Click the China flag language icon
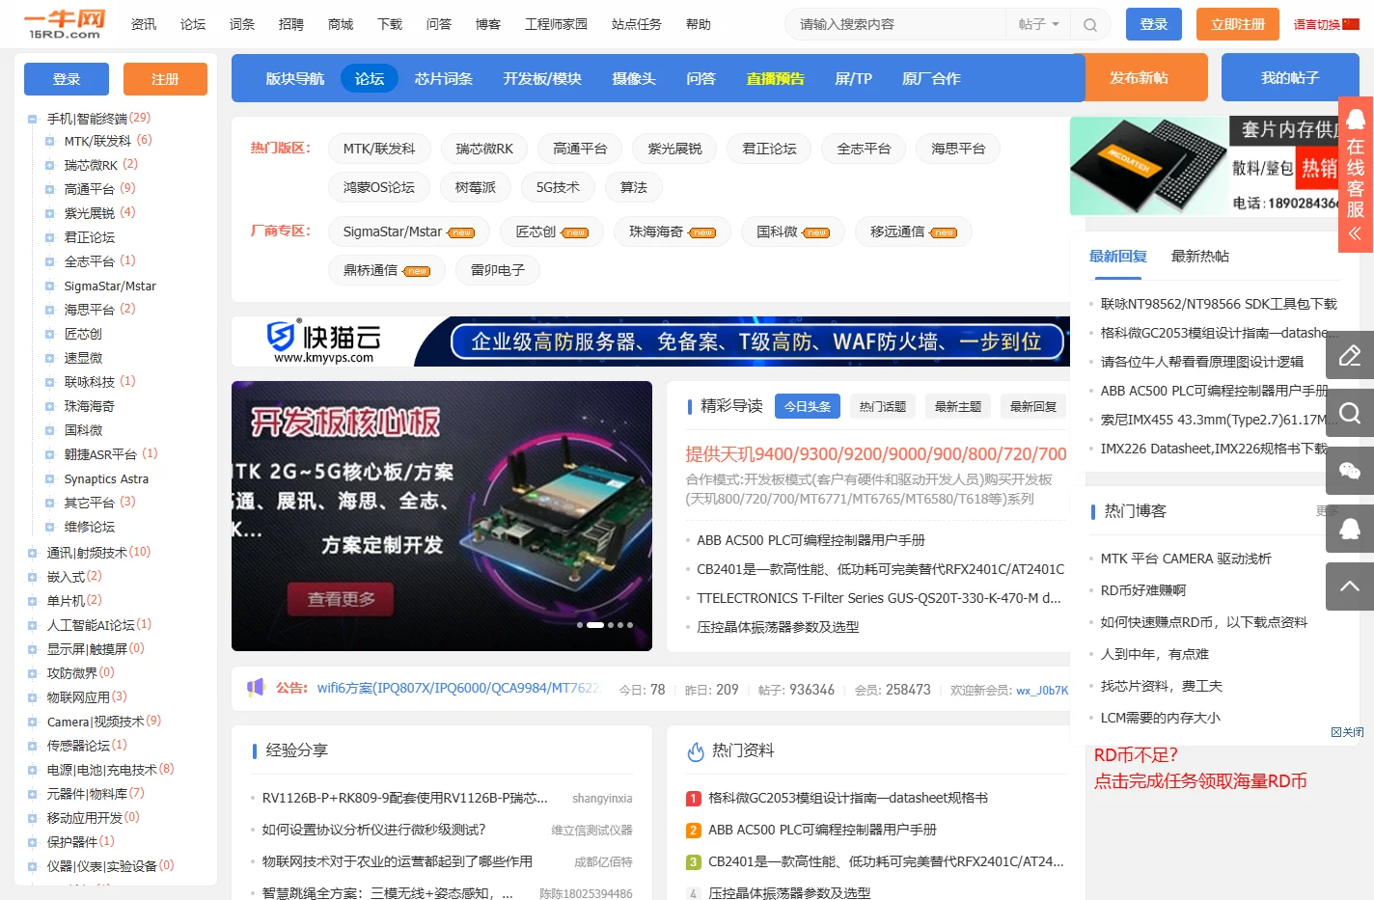The width and height of the screenshot is (1374, 900). [1351, 24]
